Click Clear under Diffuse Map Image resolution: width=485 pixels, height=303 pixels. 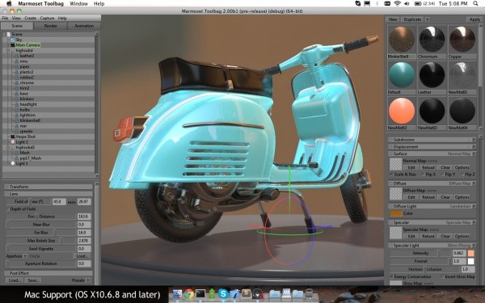445,197
